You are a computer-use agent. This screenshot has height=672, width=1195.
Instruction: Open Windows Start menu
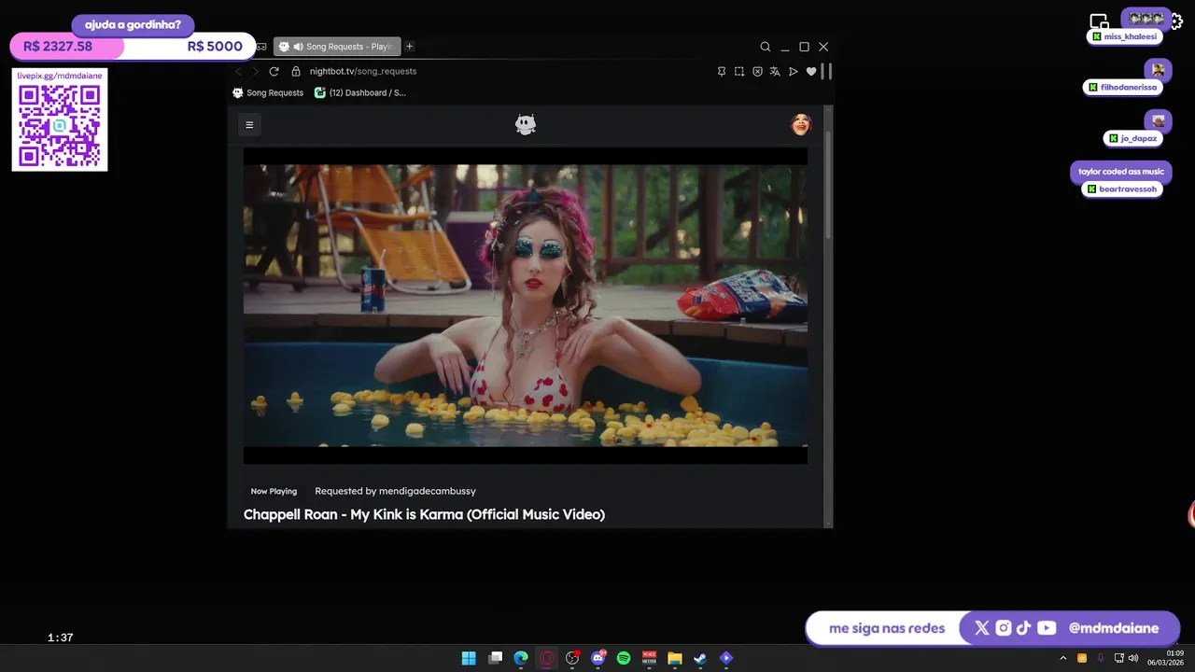click(469, 658)
